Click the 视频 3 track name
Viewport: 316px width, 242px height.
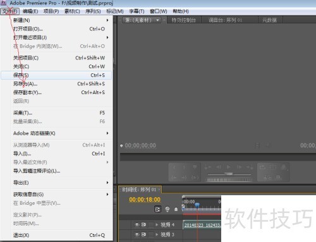click(167, 234)
